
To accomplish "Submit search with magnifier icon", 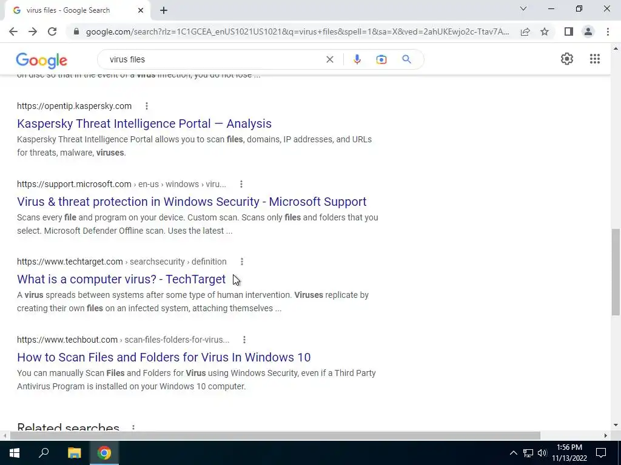I will tap(406, 59).
